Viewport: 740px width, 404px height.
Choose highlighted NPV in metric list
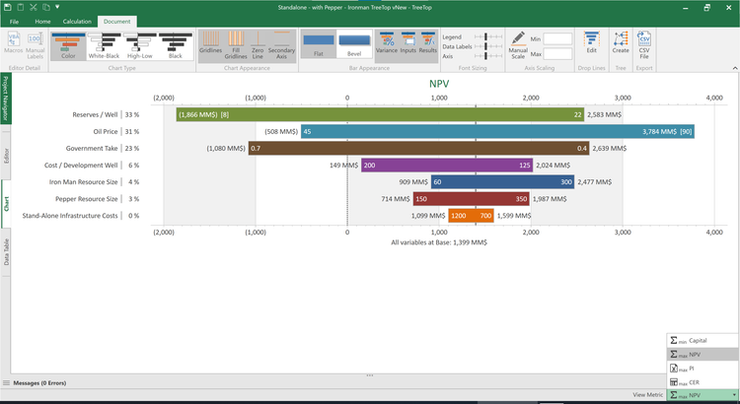(x=703, y=354)
